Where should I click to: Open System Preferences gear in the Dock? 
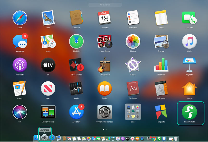pos(149,139)
